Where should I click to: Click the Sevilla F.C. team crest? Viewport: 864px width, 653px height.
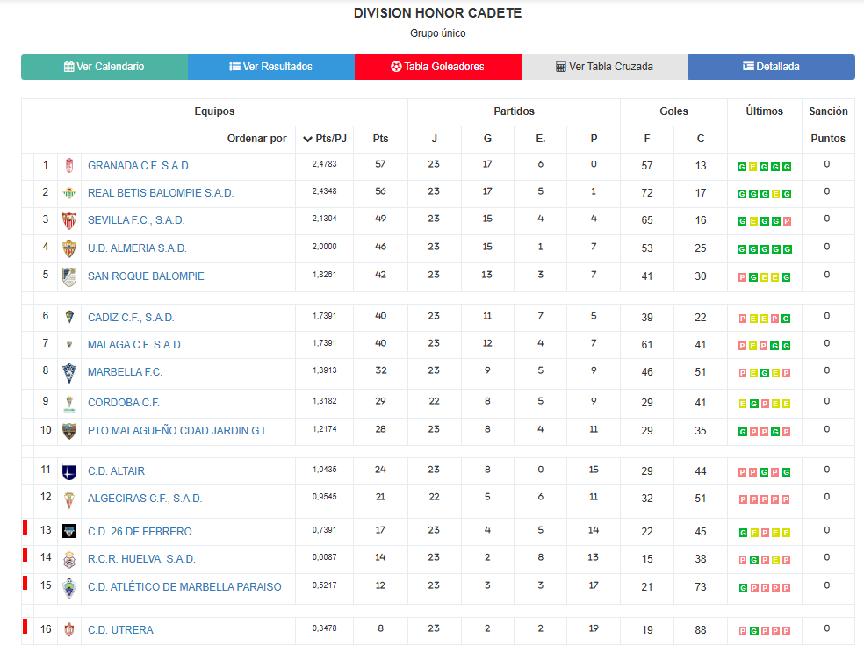(x=68, y=221)
